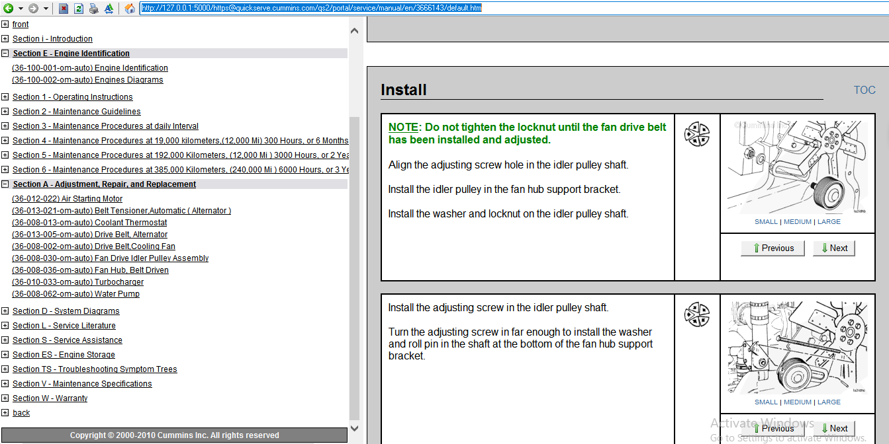The height and width of the screenshot is (444, 889).
Task: Open Air Starting Motor procedure
Action: (x=67, y=199)
